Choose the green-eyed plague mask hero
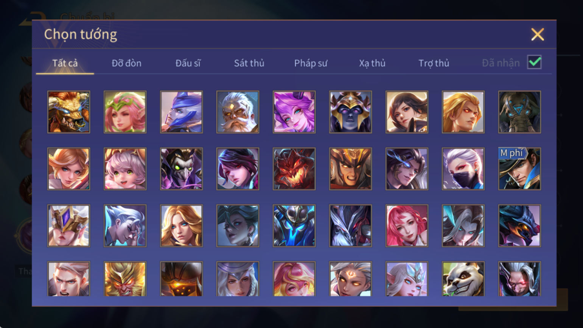Screen dimensions: 583x328 click(x=181, y=169)
